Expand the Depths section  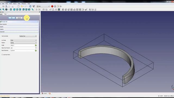point(19,27)
